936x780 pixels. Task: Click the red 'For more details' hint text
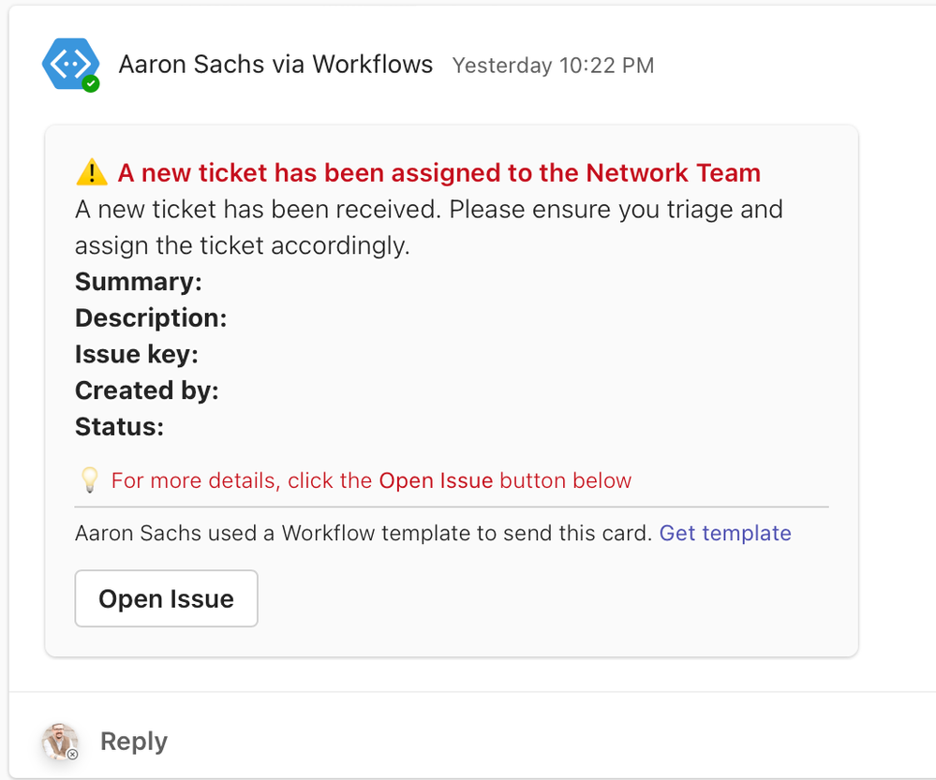371,481
